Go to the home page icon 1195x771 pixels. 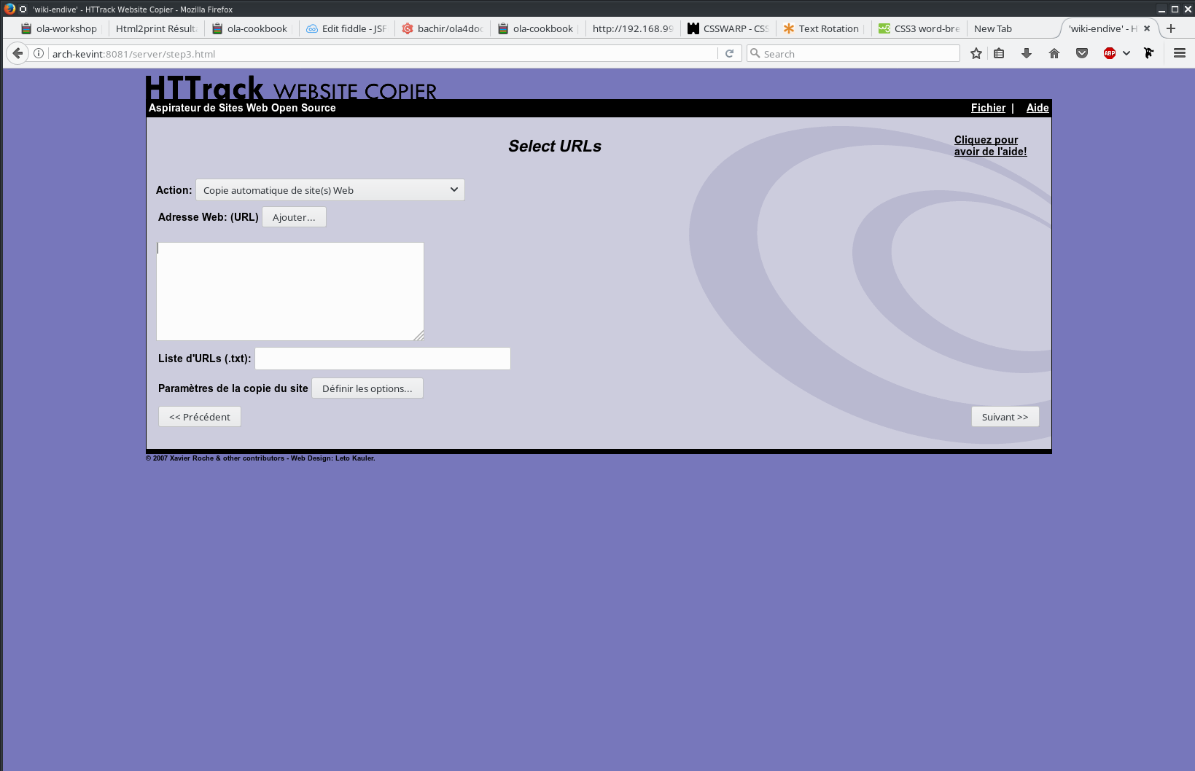pyautogui.click(x=1054, y=53)
